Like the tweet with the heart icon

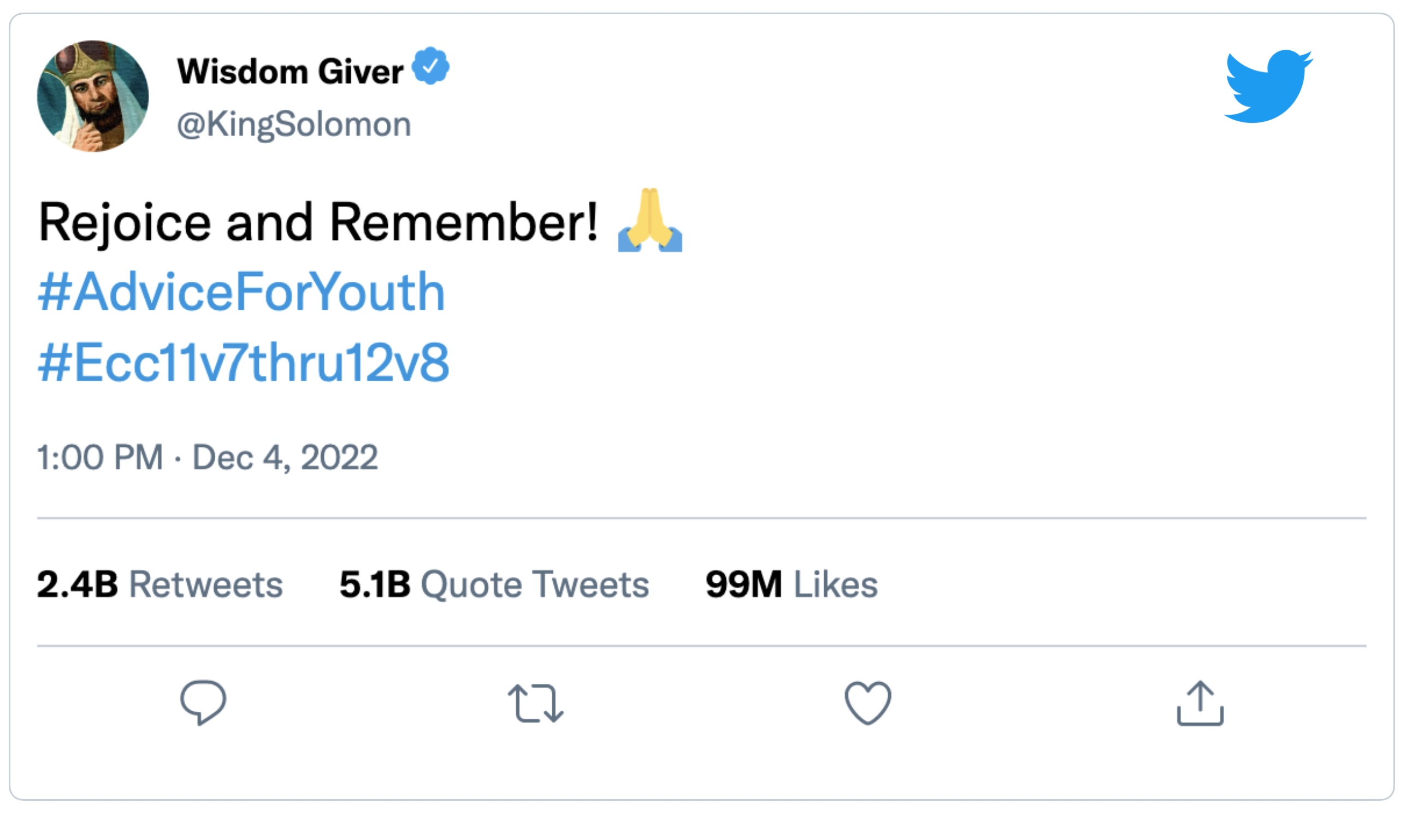coord(867,703)
